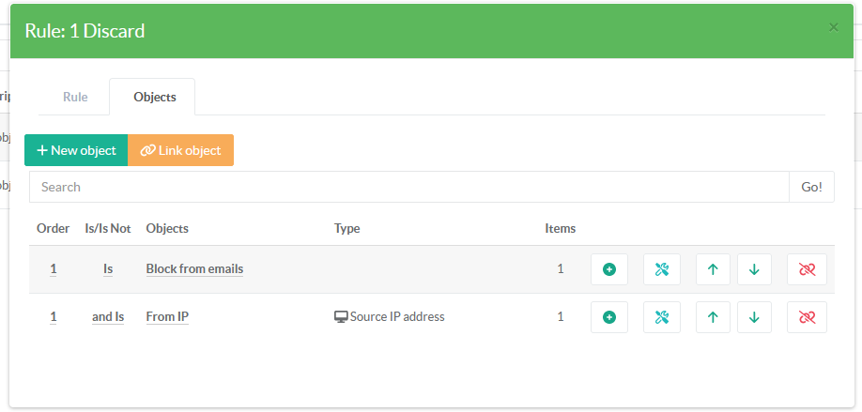This screenshot has width=862, height=412.
Task: Move From IP object down
Action: pos(754,317)
